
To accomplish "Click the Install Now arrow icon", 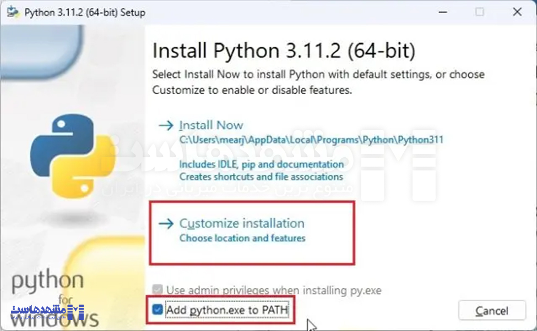I will tap(166, 125).
